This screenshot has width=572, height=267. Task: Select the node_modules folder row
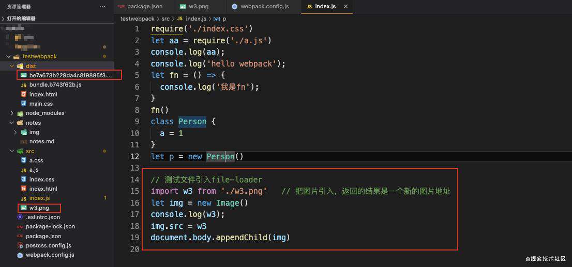click(x=57, y=113)
